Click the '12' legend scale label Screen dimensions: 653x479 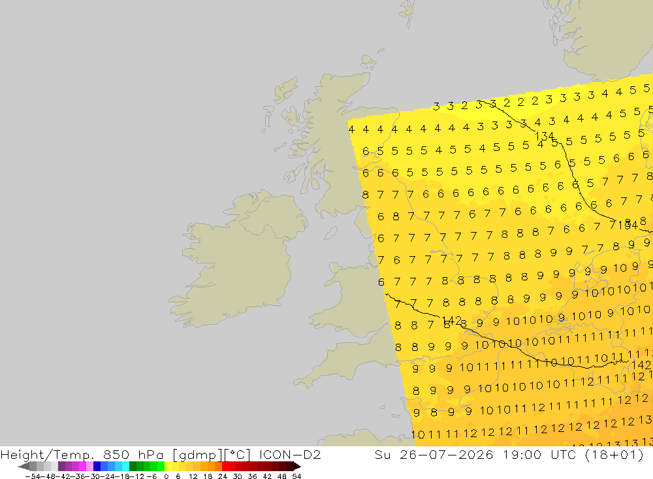(193, 476)
